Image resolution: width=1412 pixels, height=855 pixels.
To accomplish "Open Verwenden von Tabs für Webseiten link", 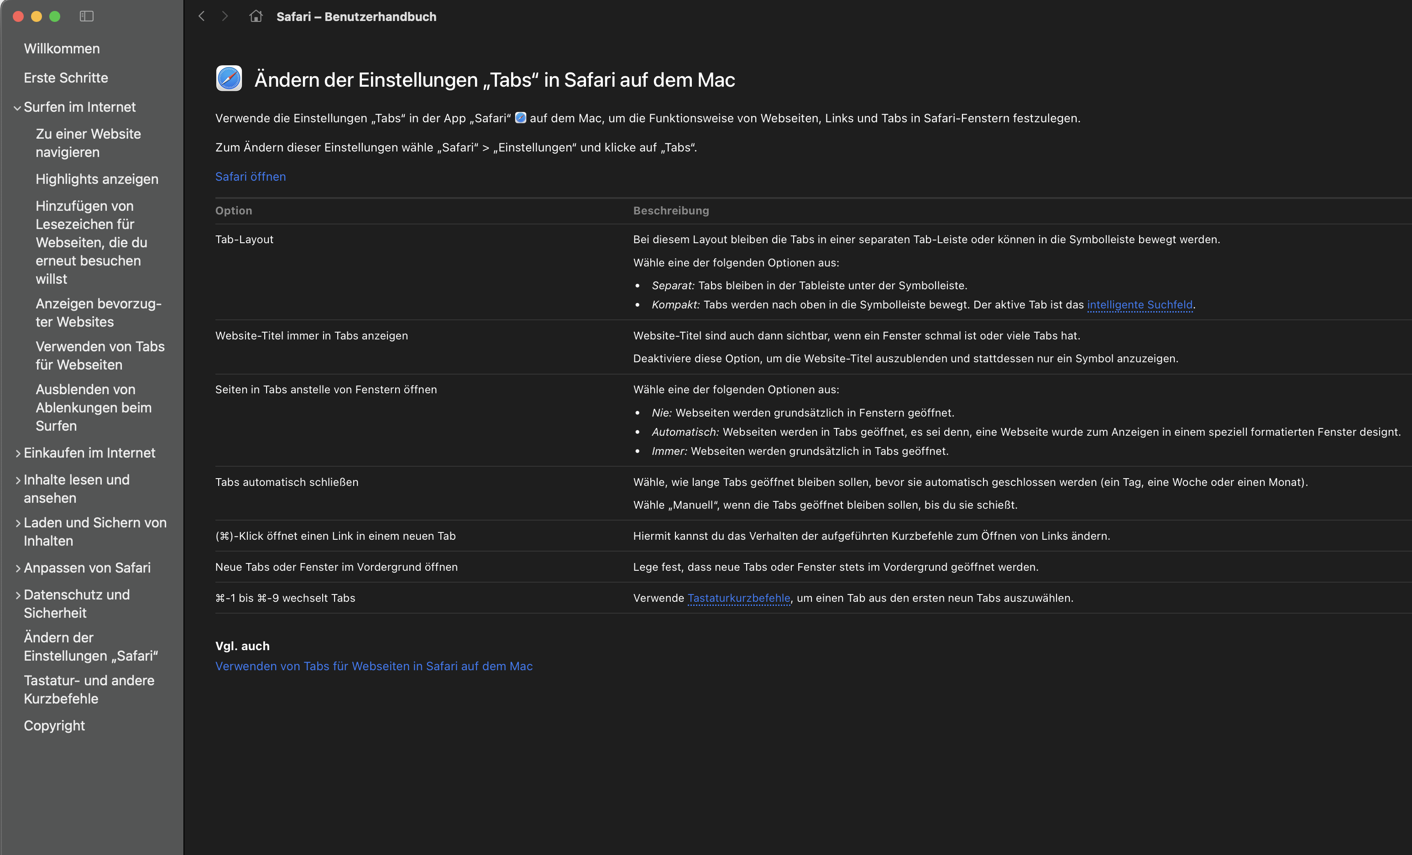I will point(374,666).
